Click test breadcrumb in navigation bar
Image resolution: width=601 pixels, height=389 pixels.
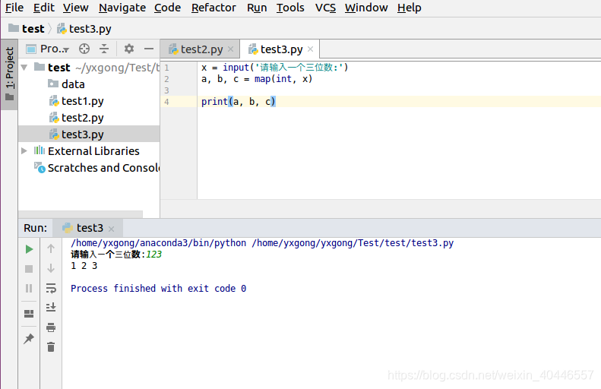tap(27, 29)
